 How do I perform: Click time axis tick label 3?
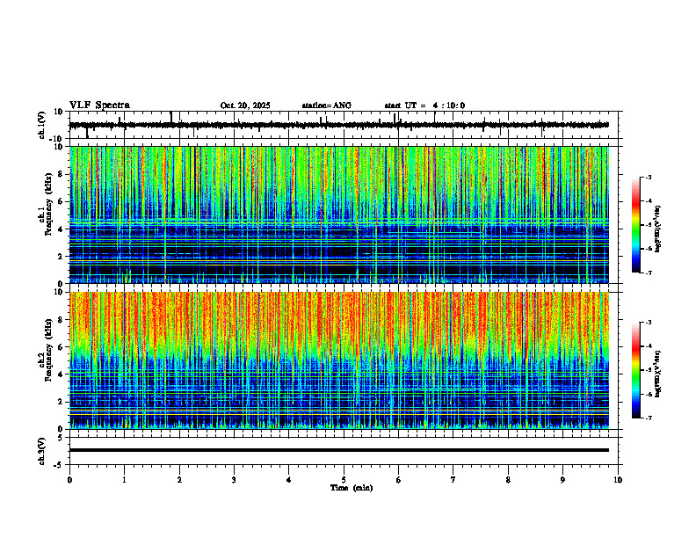pyautogui.click(x=234, y=480)
